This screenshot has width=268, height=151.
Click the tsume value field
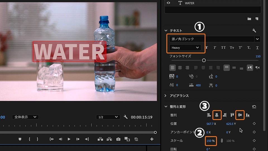point(216,86)
